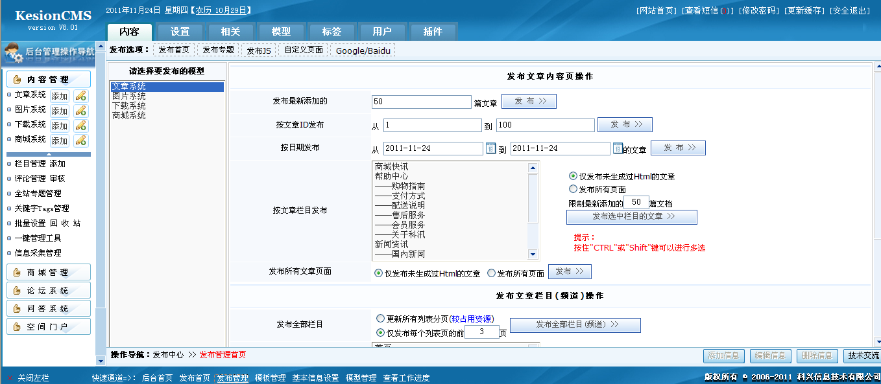Open the calendar picker for the end date

click(618, 148)
